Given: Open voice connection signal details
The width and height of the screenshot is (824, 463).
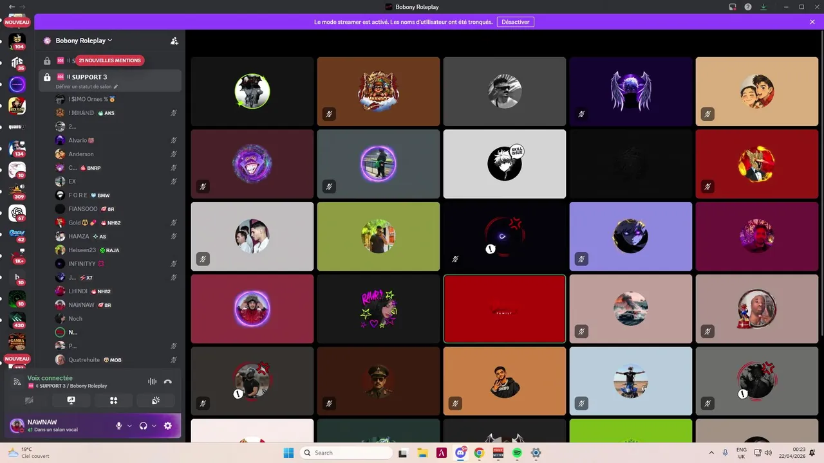Looking at the screenshot, I should (x=17, y=381).
